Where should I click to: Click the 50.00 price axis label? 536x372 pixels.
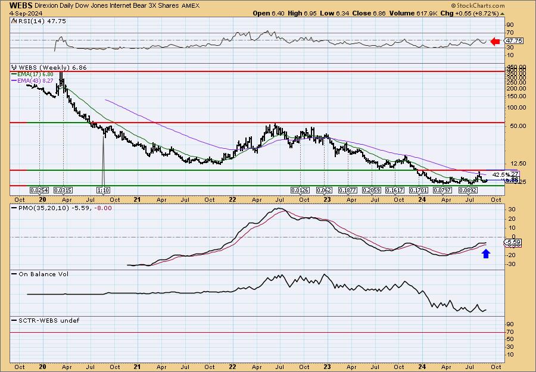(518, 126)
